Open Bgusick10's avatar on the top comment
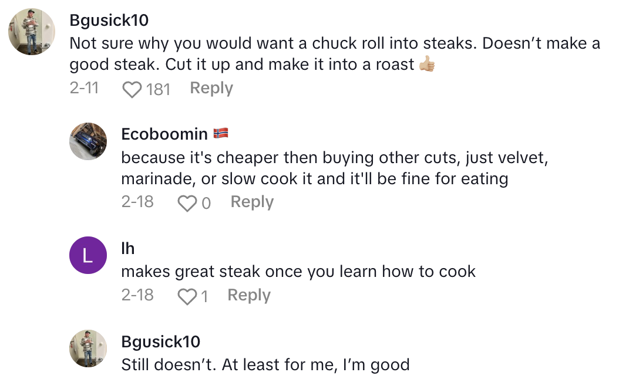This screenshot has width=619, height=379. click(x=32, y=32)
